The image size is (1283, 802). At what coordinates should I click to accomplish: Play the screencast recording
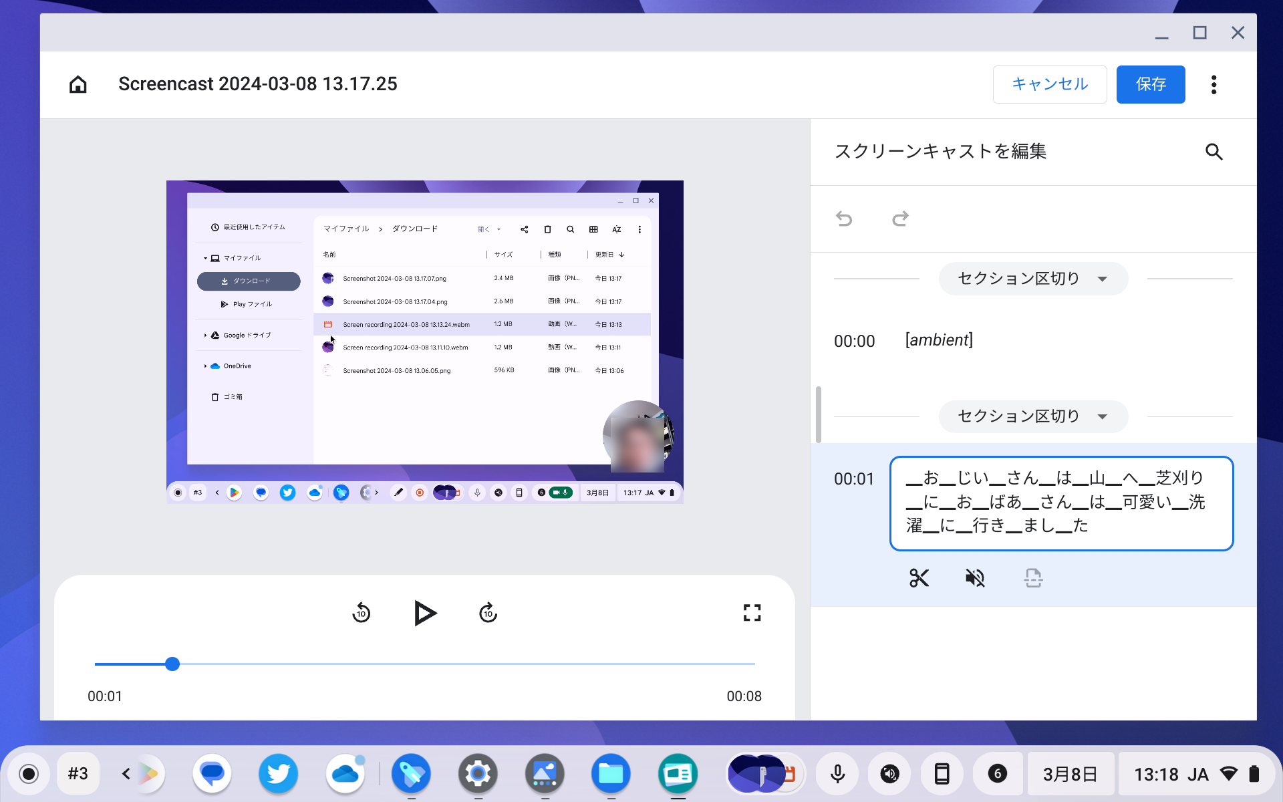(425, 613)
